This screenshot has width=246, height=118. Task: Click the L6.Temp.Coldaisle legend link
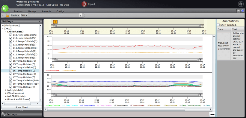tap(137, 105)
